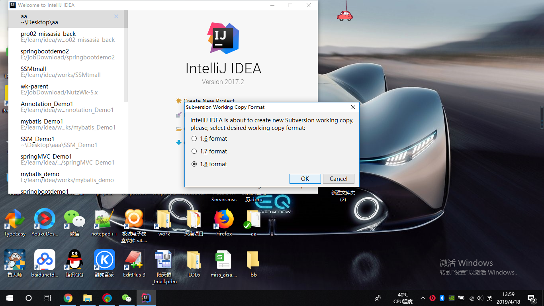Open the volume control in system tray
This screenshot has height=306, width=544.
click(x=480, y=298)
